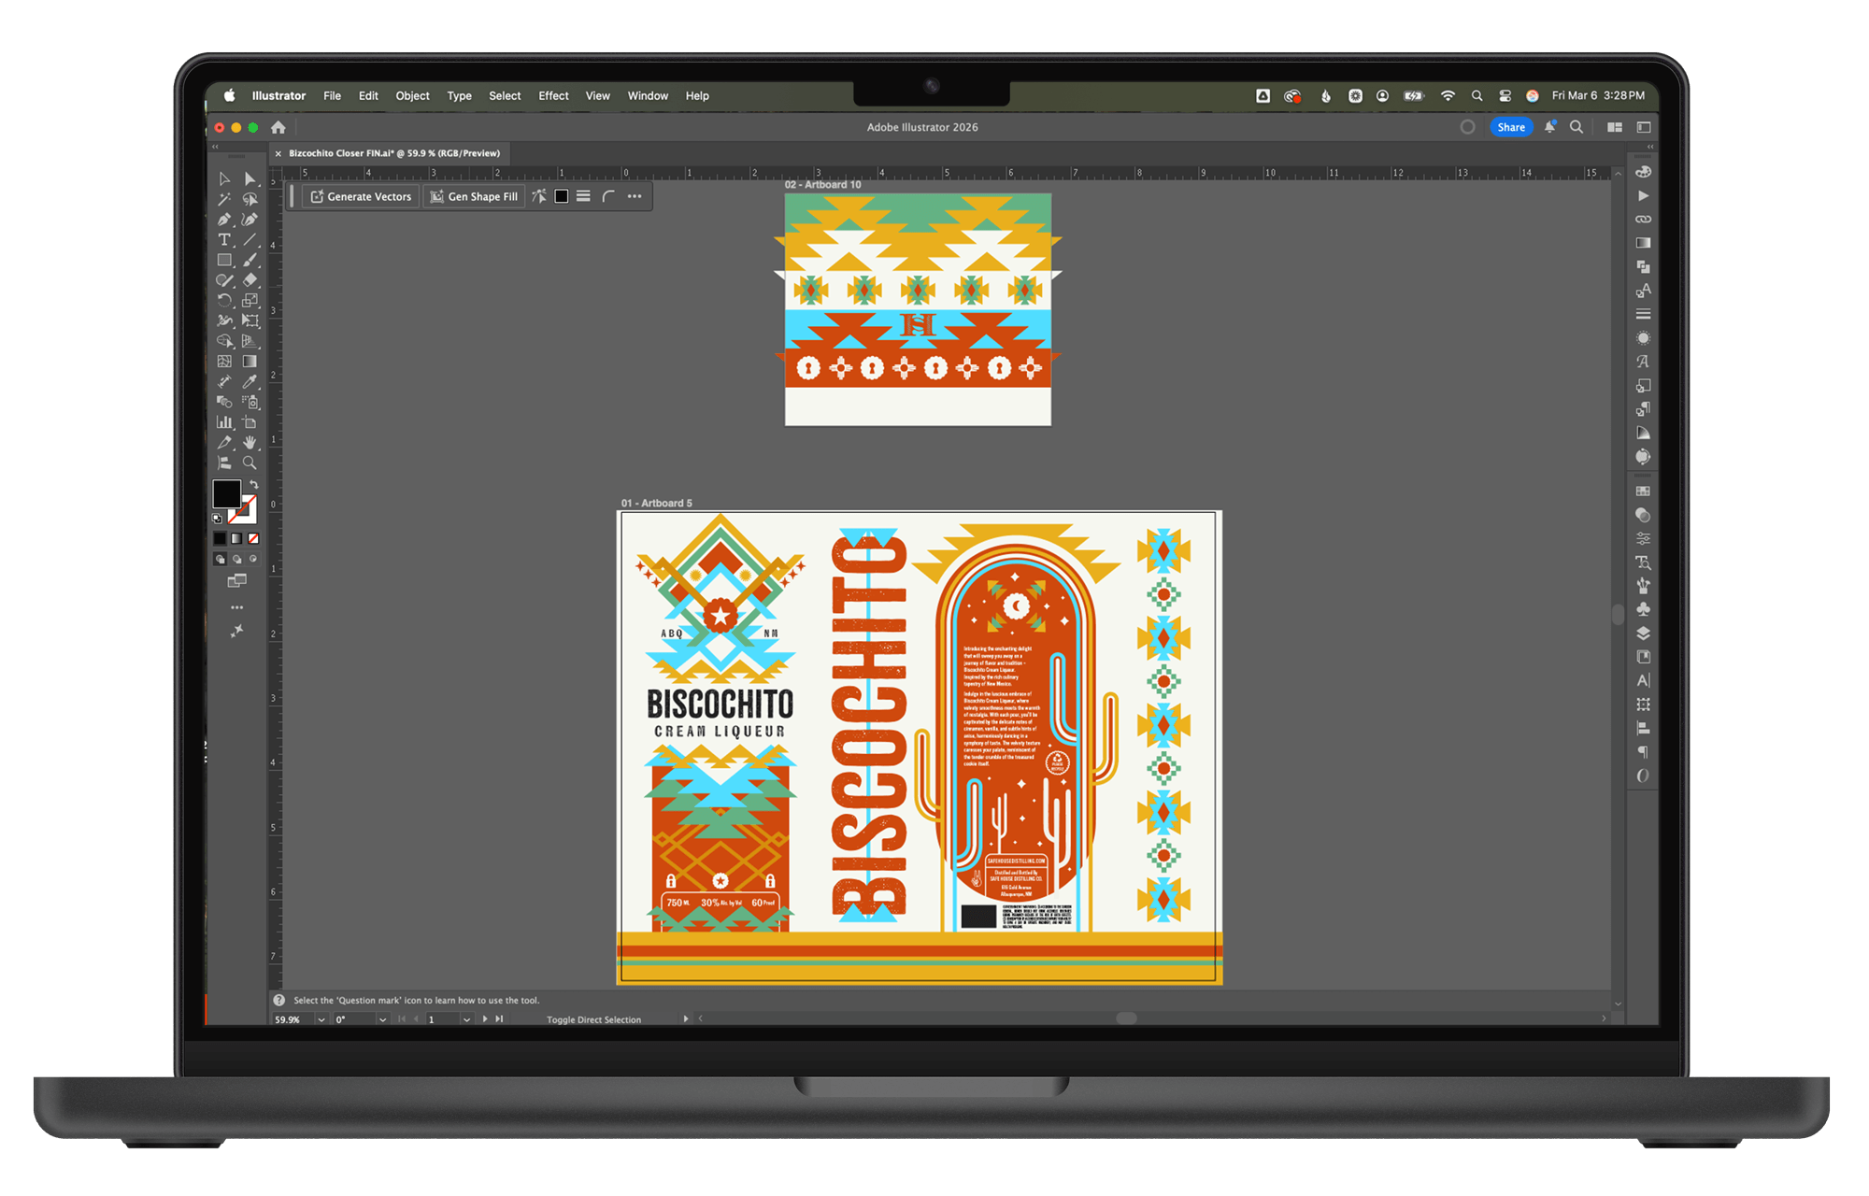Open the Effect menu
Image resolution: width=1869 pixels, height=1196 pixels.
553,95
